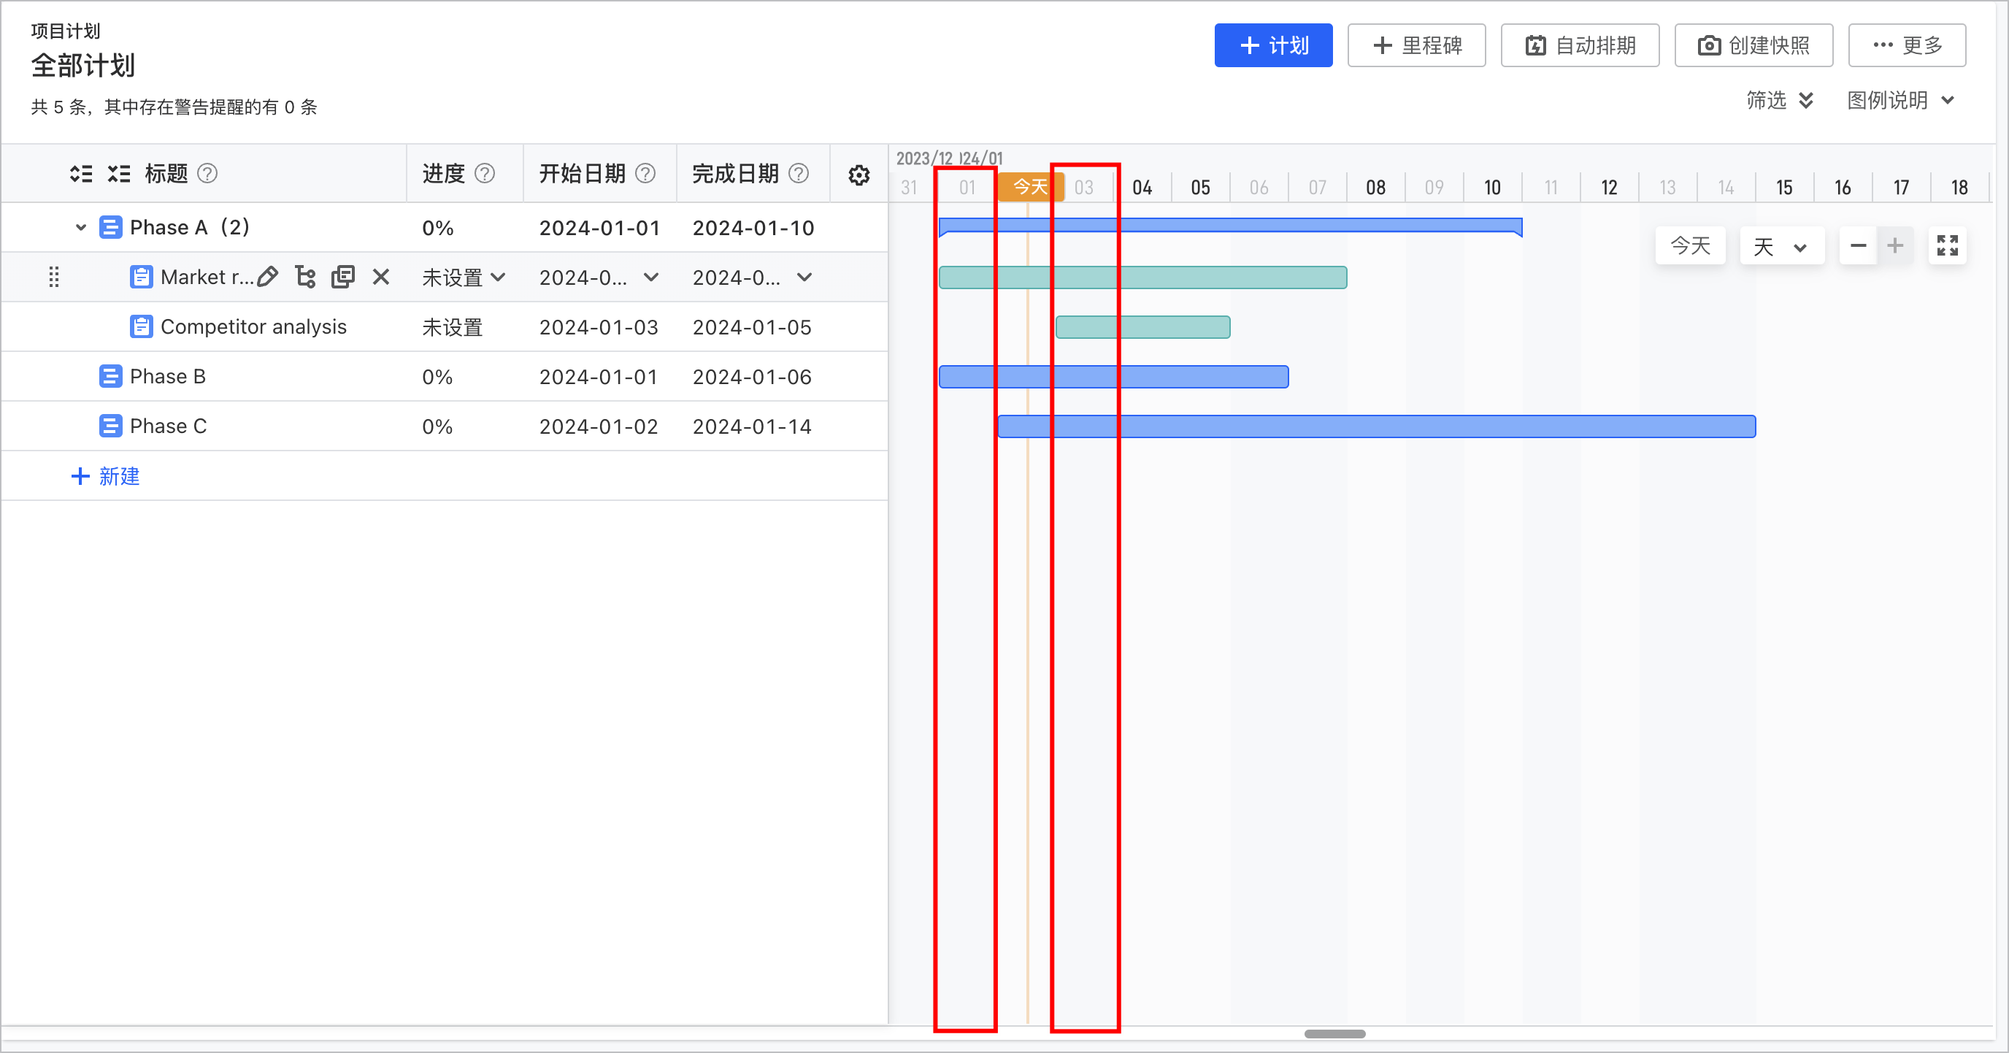Select the Phase B Gantt bar
The image size is (2009, 1053).
pos(1114,377)
